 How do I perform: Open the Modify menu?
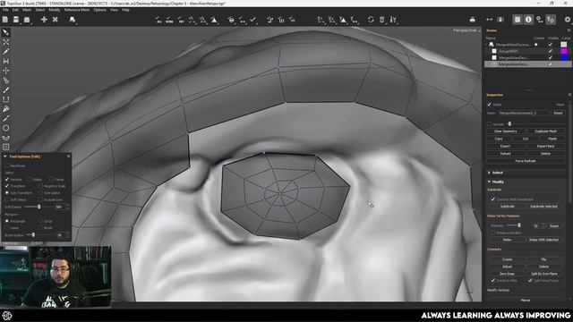[55, 10]
